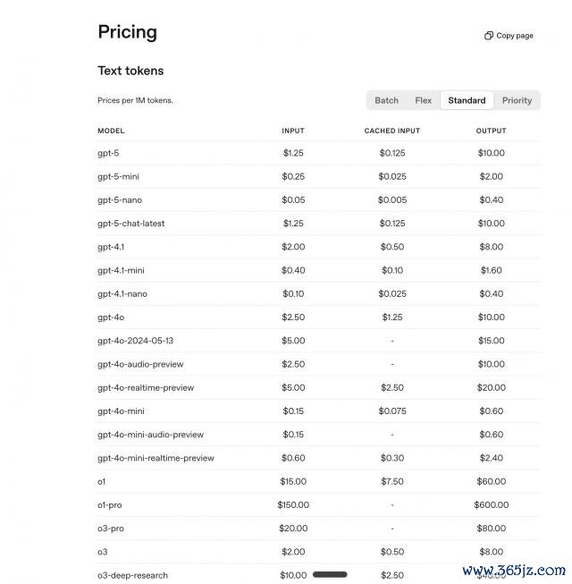Click the gpt-4o-realtime-preview model name
572x584 pixels.
(x=146, y=387)
